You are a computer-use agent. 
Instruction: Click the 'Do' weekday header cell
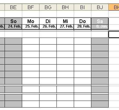[83, 21]
